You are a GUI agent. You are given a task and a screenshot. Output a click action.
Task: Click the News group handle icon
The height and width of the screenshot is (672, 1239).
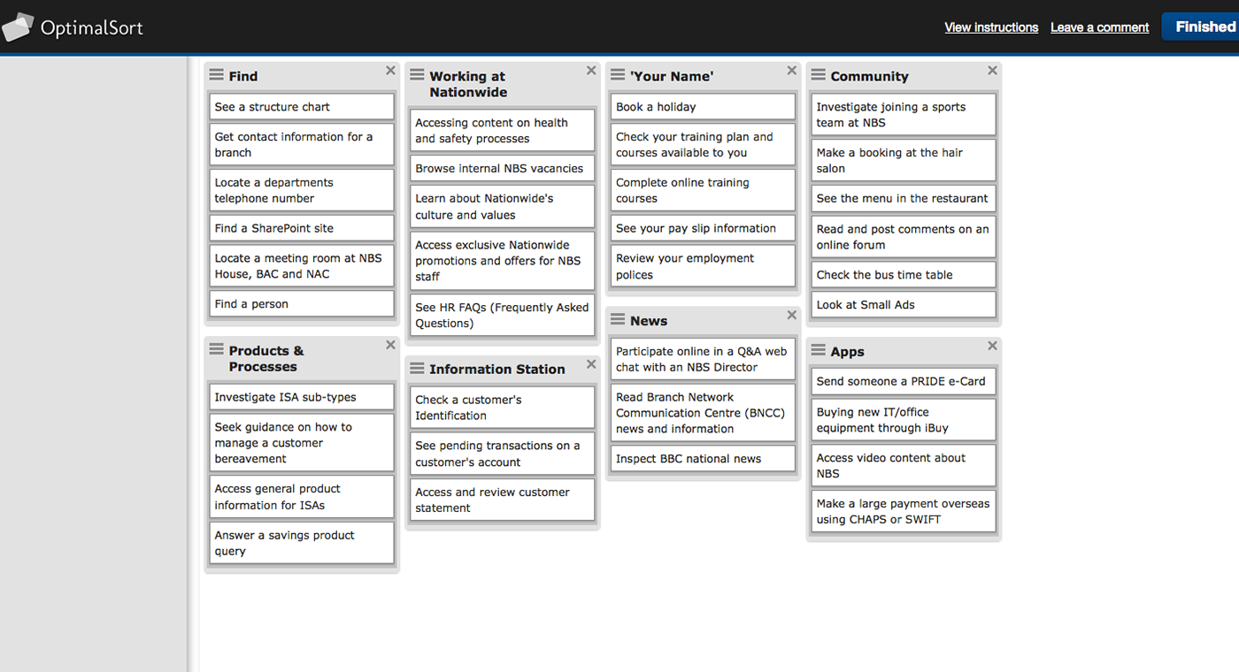(619, 319)
